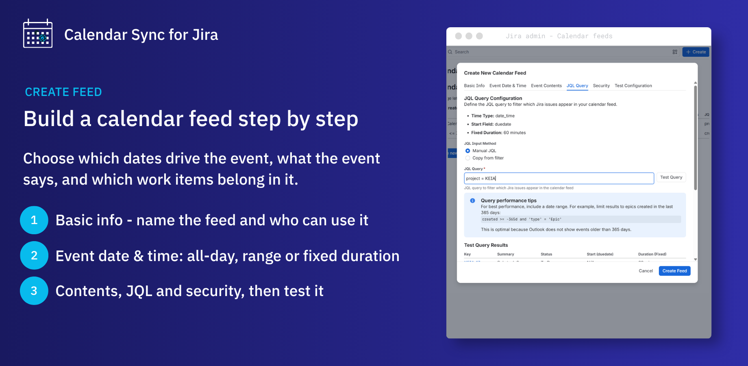This screenshot has width=748, height=366.
Task: Switch to the Test Configuration tab
Action: [x=633, y=86]
